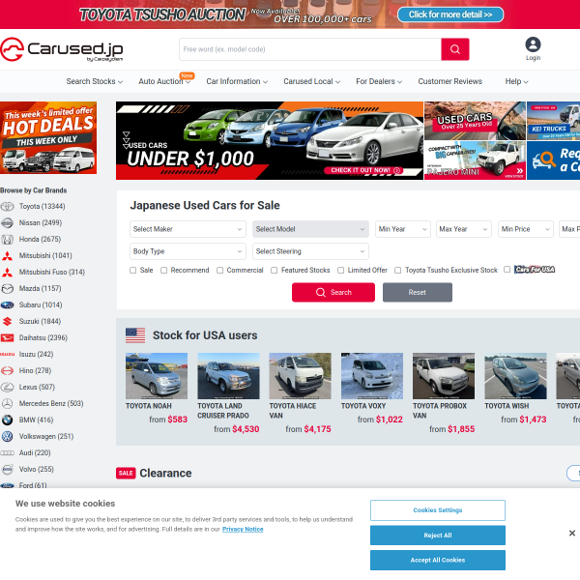
Task: Open Cookies Settings
Action: [x=438, y=510]
